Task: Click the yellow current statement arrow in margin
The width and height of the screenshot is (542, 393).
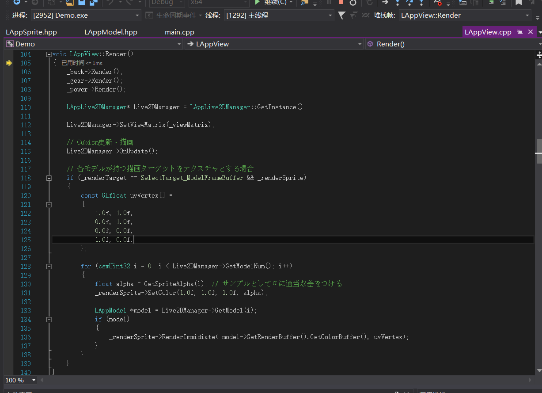Action: pyautogui.click(x=8, y=63)
